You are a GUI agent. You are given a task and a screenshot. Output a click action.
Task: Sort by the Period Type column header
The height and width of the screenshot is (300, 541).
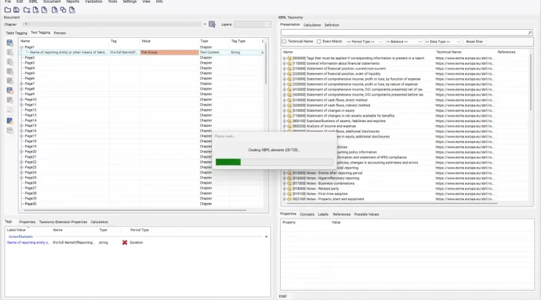click(x=139, y=230)
